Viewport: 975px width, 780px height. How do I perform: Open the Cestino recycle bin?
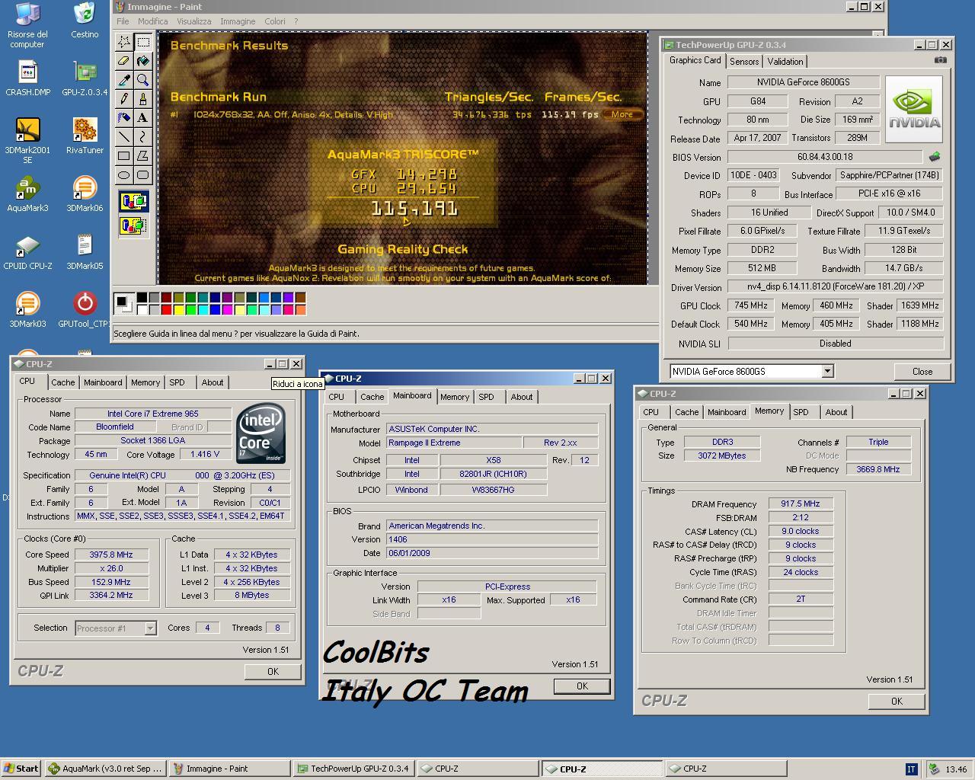[85, 21]
